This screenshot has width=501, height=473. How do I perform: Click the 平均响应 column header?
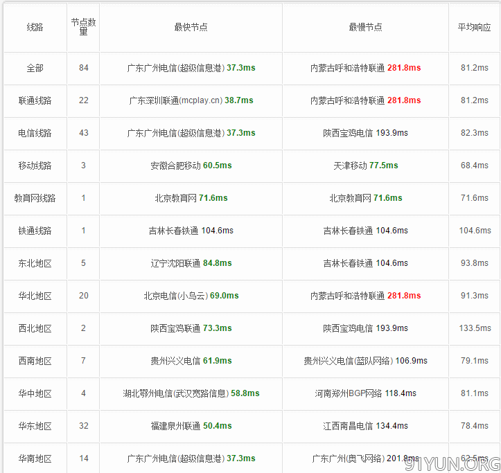[474, 28]
